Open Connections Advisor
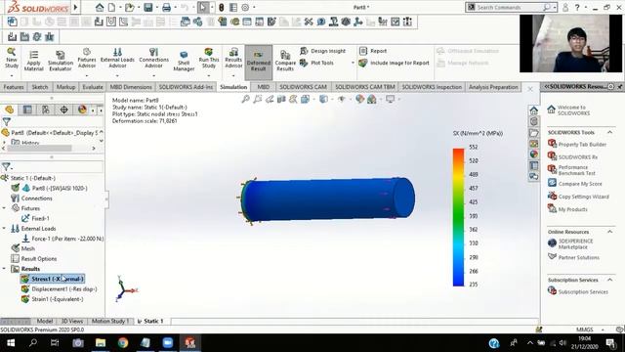 click(154, 59)
